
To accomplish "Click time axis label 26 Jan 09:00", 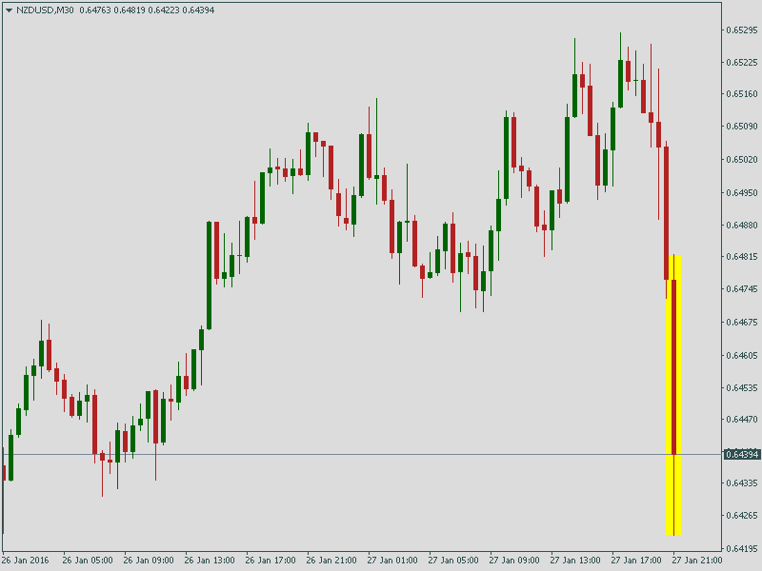I will tap(149, 561).
